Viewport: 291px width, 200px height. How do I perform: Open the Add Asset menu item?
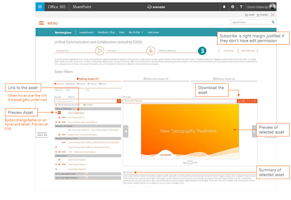pyautogui.click(x=156, y=33)
